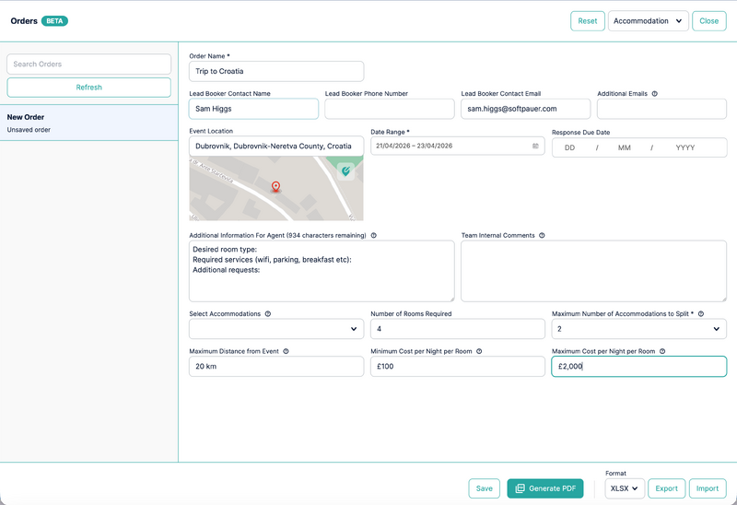Click the Maximum Distance from Event help icon
Viewport: 737px width, 505px height.
tap(286, 351)
